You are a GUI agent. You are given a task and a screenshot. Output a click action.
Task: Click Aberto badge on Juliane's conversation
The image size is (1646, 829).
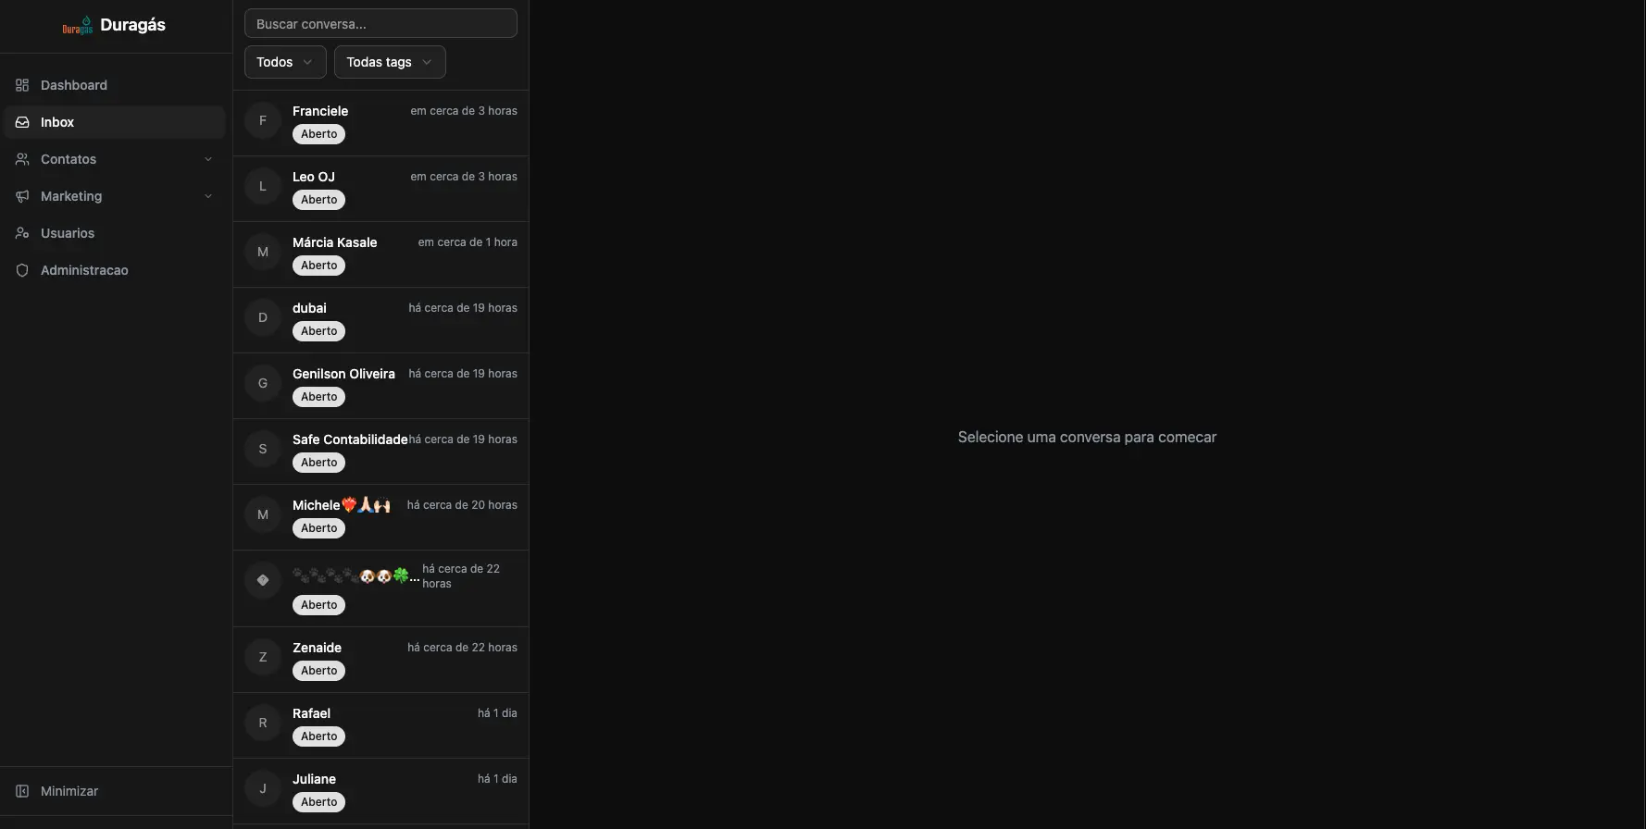(318, 802)
